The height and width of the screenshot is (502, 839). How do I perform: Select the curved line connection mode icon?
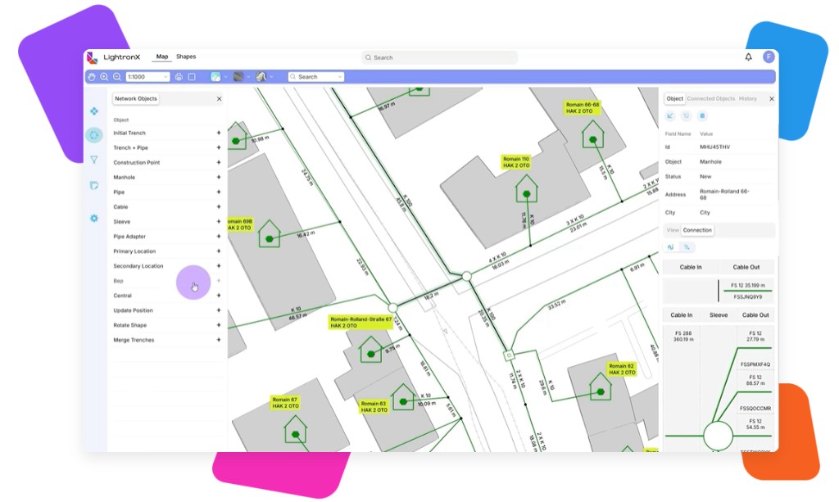(670, 247)
